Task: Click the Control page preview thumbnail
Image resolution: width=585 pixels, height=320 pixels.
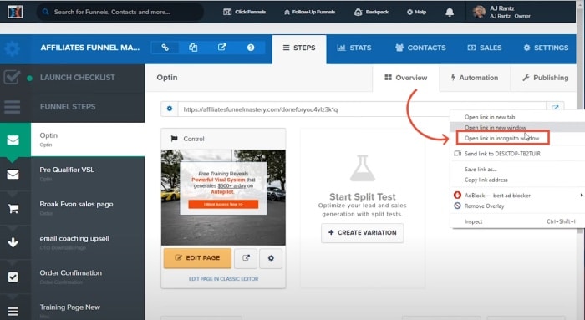Action: (x=223, y=197)
